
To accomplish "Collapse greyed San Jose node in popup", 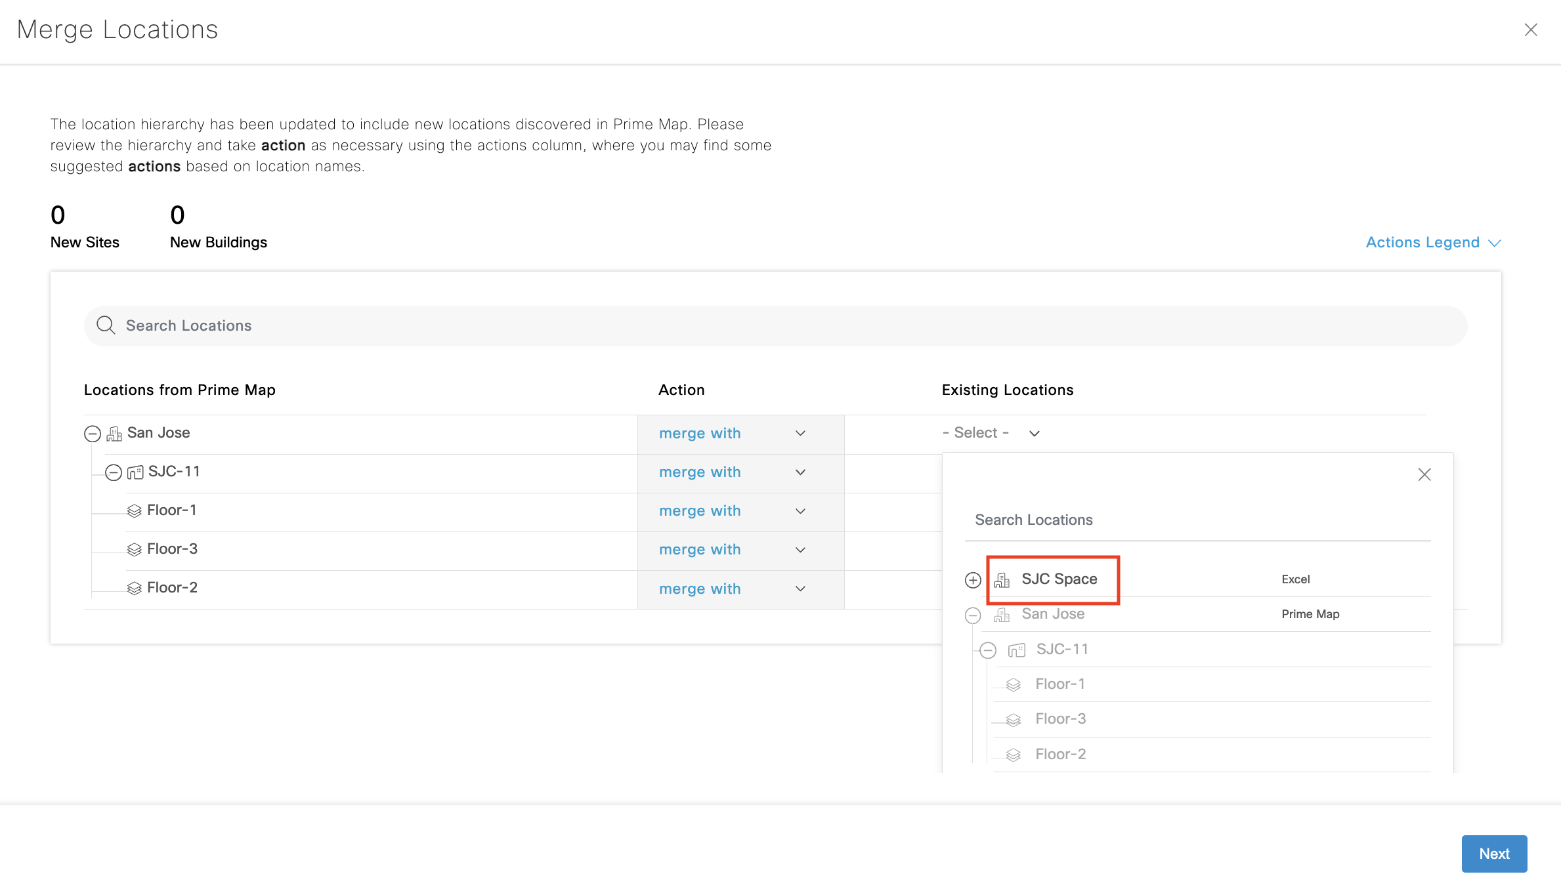I will coord(973,615).
